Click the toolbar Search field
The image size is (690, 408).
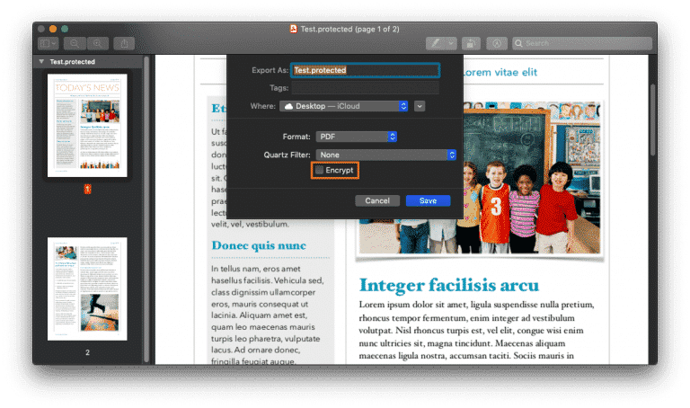[582, 43]
